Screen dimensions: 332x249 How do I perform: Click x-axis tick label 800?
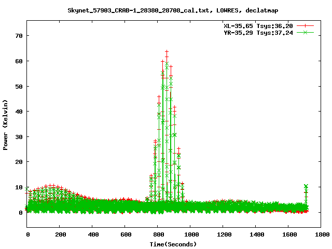(x=159, y=234)
